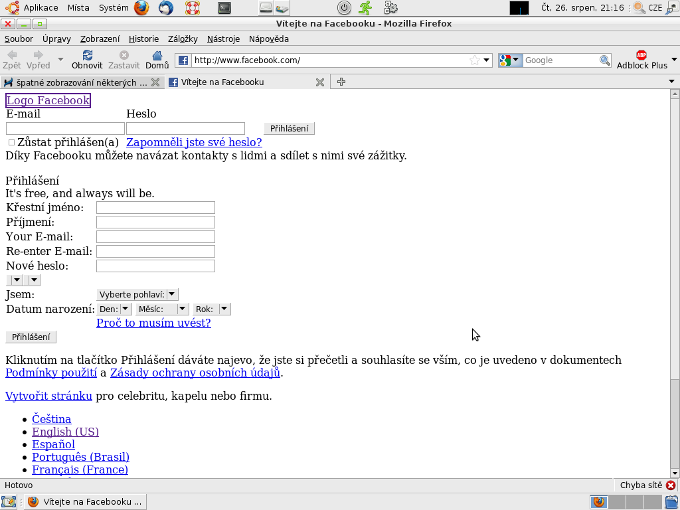The image size is (680, 510).
Task: Click the system monitor graph applet
Action: point(519,8)
